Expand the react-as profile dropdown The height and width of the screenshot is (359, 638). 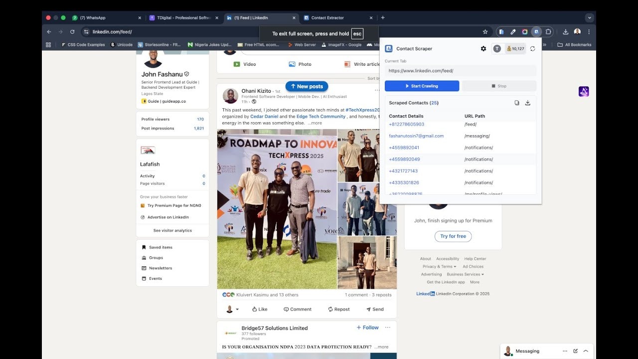tap(232, 309)
